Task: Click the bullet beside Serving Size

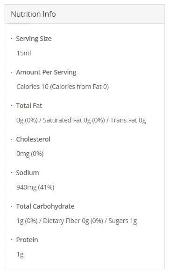Action: (x=12, y=39)
